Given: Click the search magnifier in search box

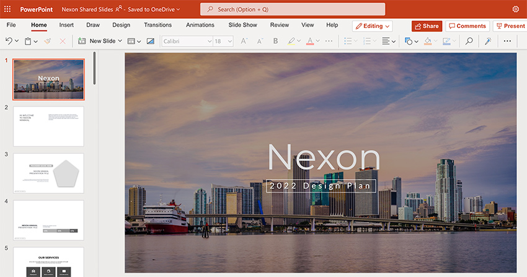Looking at the screenshot, I should click(210, 9).
